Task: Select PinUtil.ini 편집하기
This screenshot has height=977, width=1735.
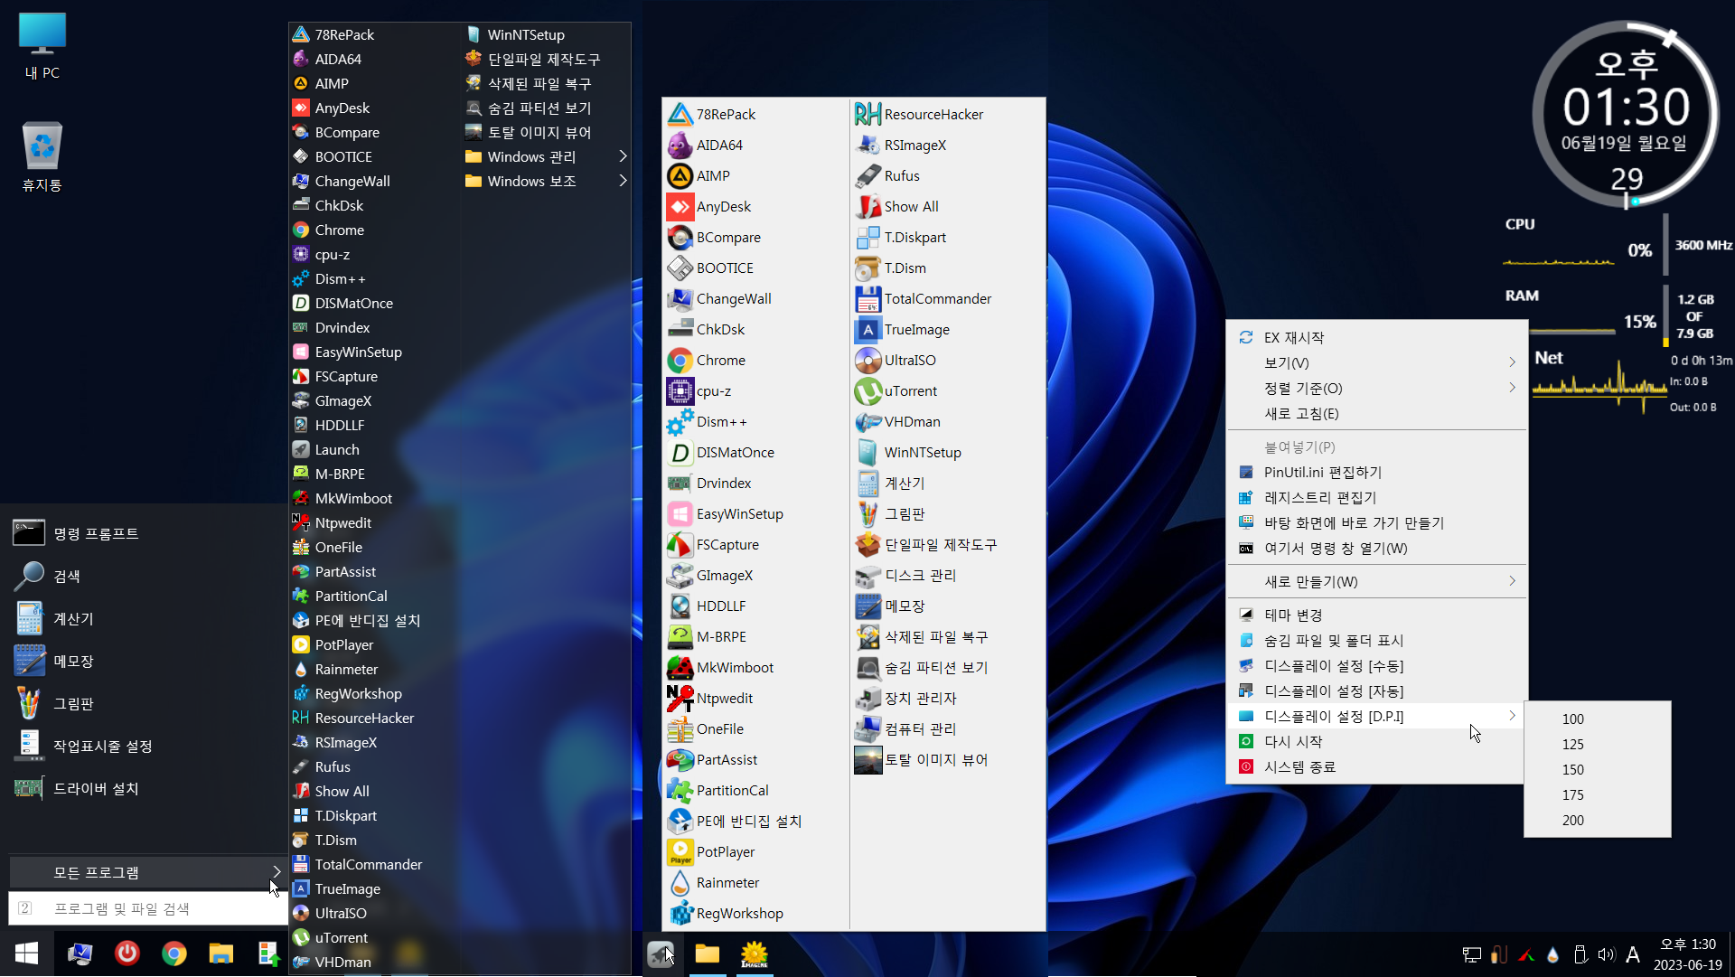Action: (1377, 472)
